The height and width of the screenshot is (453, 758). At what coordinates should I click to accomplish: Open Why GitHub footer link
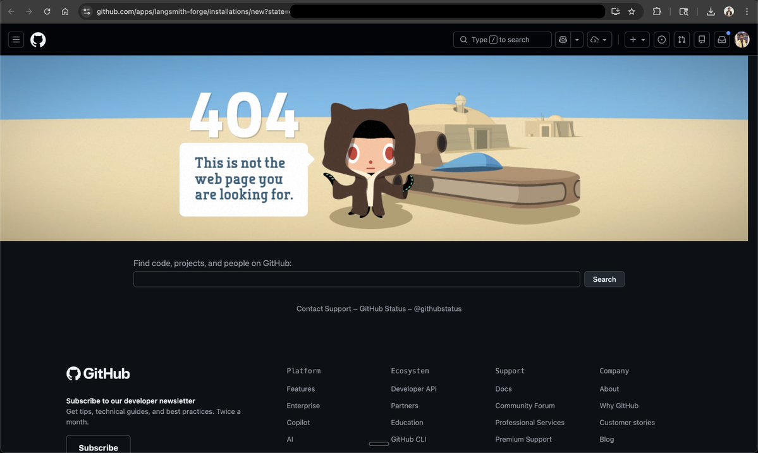pos(619,406)
